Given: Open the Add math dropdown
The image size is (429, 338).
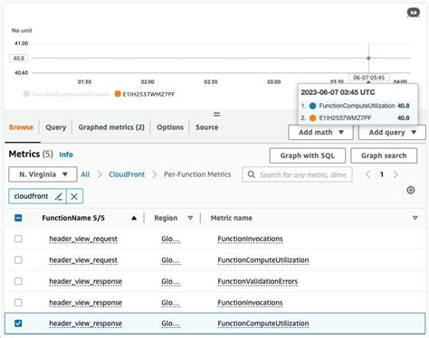Looking at the screenshot, I should pyautogui.click(x=320, y=132).
